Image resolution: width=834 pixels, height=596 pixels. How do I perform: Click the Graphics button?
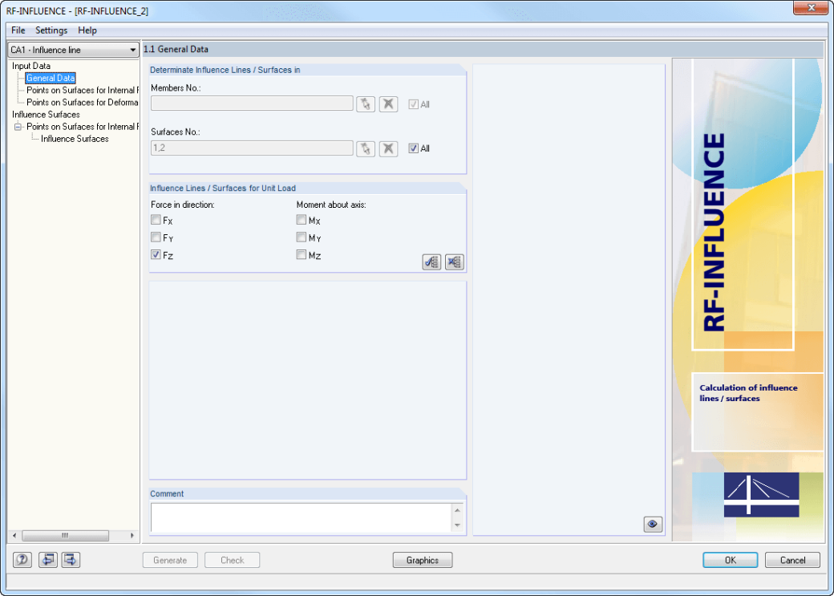click(423, 560)
